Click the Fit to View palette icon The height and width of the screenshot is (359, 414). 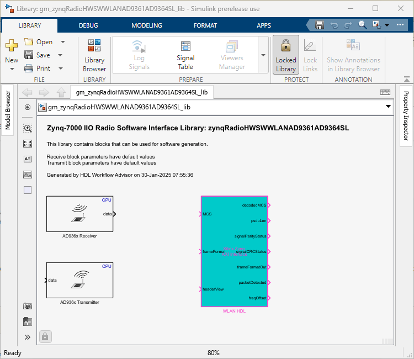pos(28,144)
